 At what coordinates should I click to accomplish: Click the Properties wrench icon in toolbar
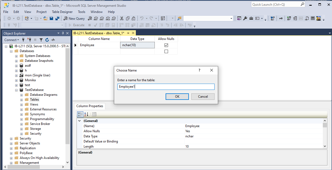[x=245, y=18]
